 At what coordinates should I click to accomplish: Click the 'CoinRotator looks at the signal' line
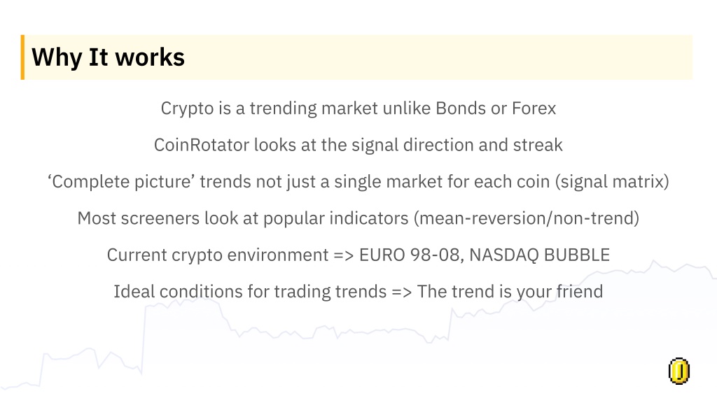point(358,146)
